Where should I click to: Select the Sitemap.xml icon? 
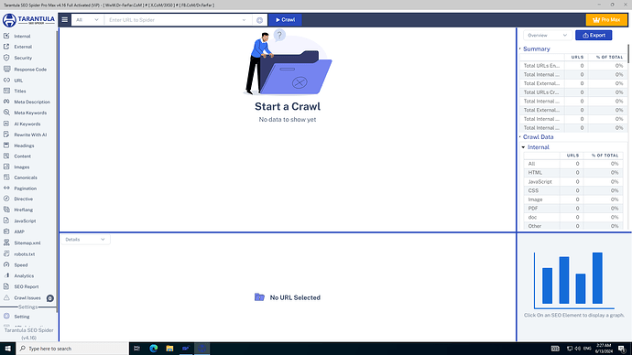pos(6,242)
